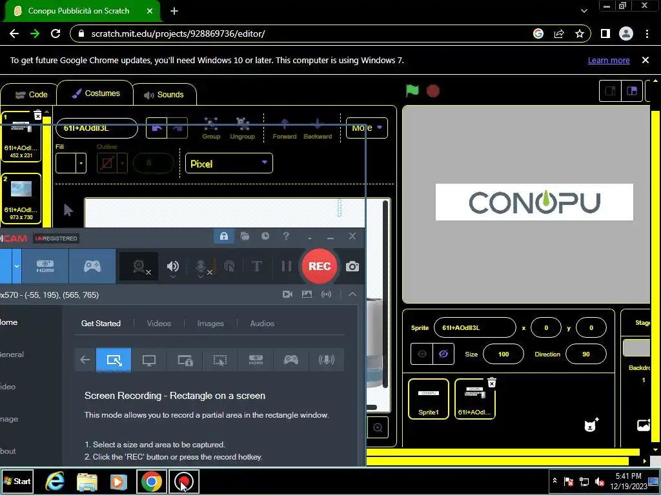Take a screenshot with Bandicam camera icon
The height and width of the screenshot is (495, 661).
point(352,266)
